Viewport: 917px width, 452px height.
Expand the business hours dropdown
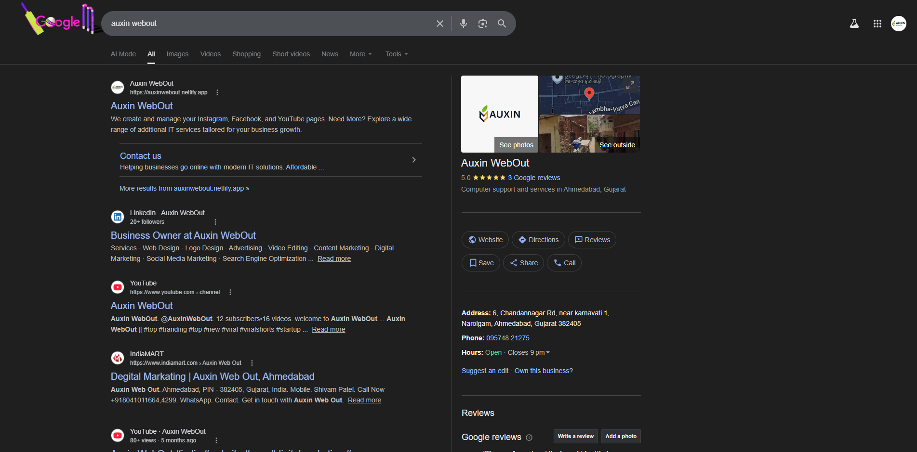point(547,352)
